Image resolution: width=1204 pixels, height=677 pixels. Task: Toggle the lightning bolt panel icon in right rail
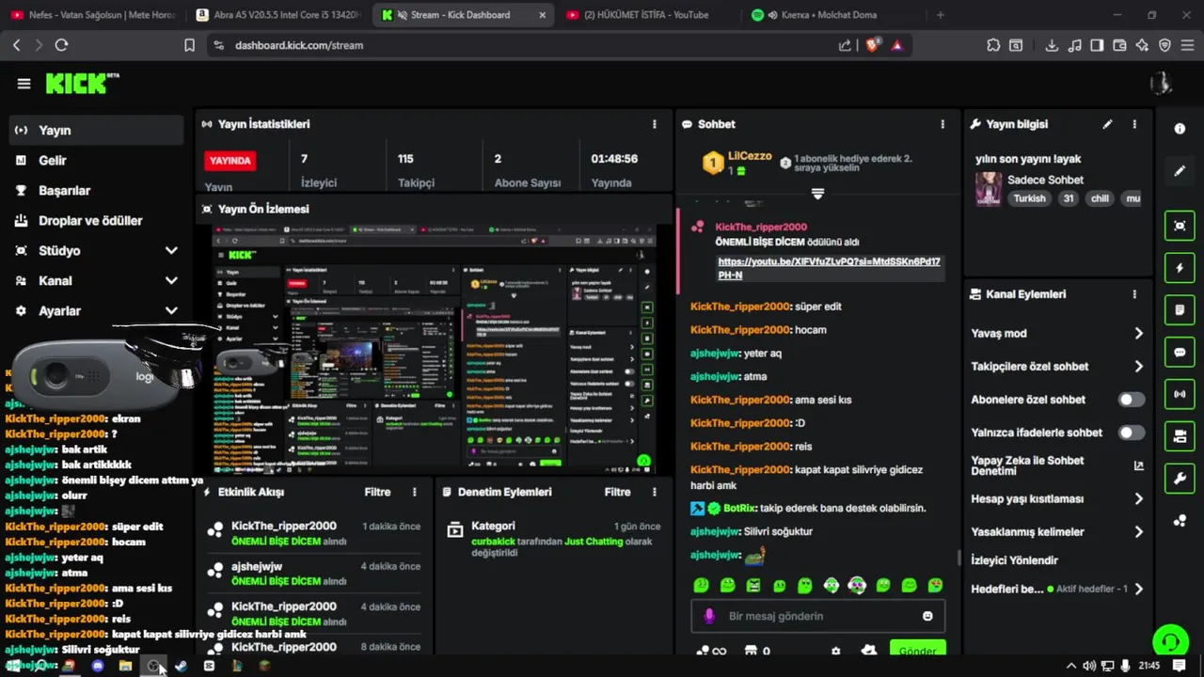coord(1180,268)
